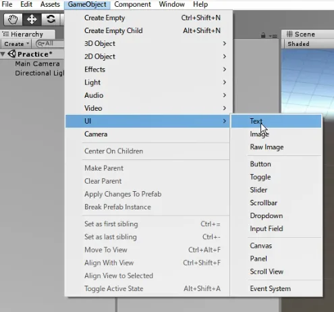The image size is (334, 312).
Task: Create an Event System object
Action: (x=276, y=289)
